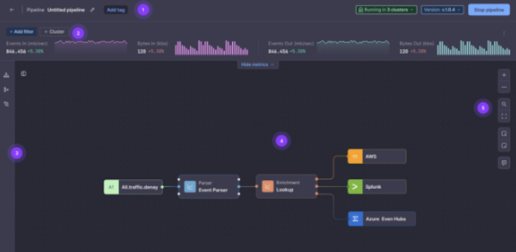Click the Events Out sparkline chart
This screenshot has height=252, width=516.
(353, 47)
